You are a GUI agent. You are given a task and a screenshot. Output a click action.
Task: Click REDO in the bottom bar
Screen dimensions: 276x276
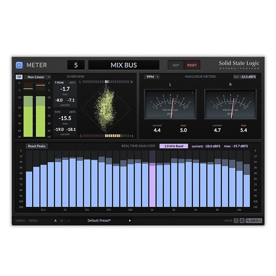33,221
